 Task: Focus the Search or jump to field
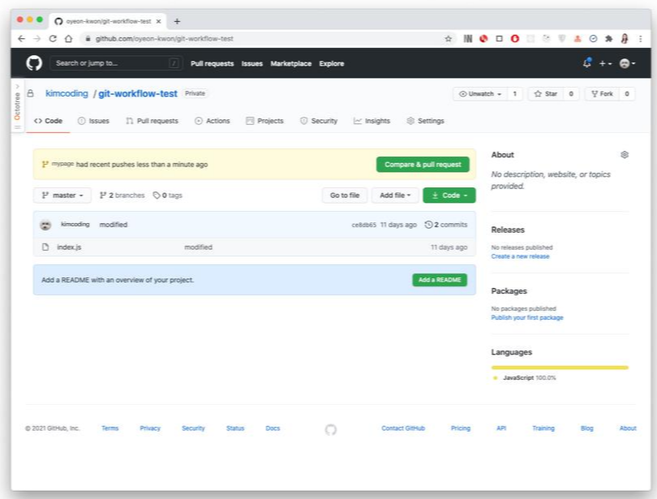116,63
